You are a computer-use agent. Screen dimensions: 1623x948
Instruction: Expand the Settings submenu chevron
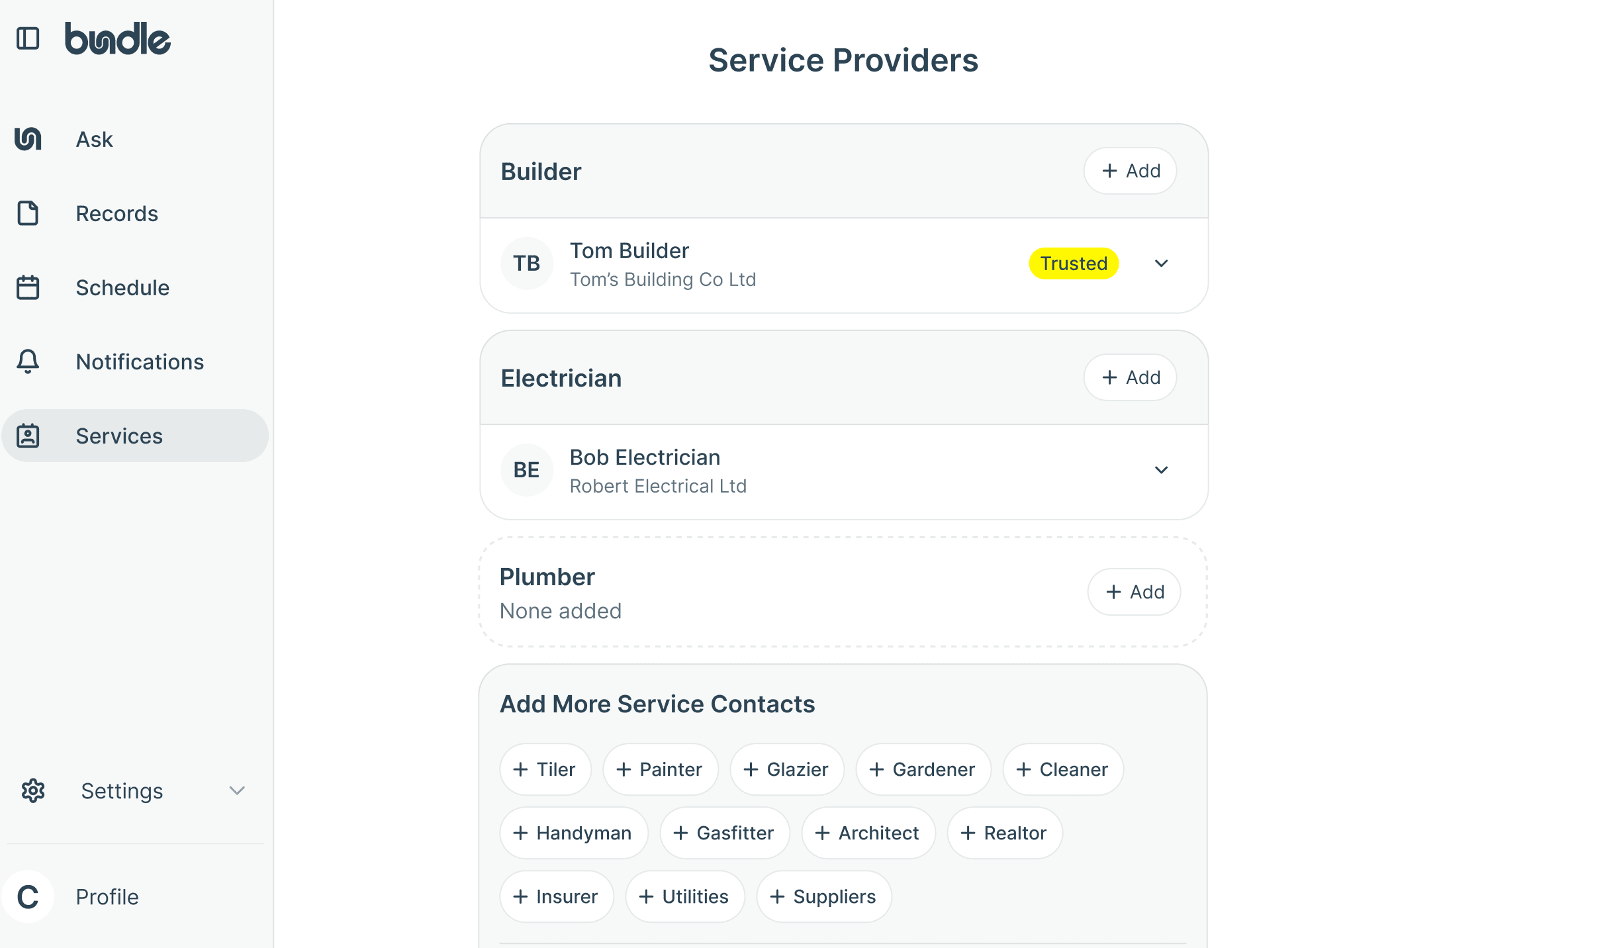click(236, 791)
